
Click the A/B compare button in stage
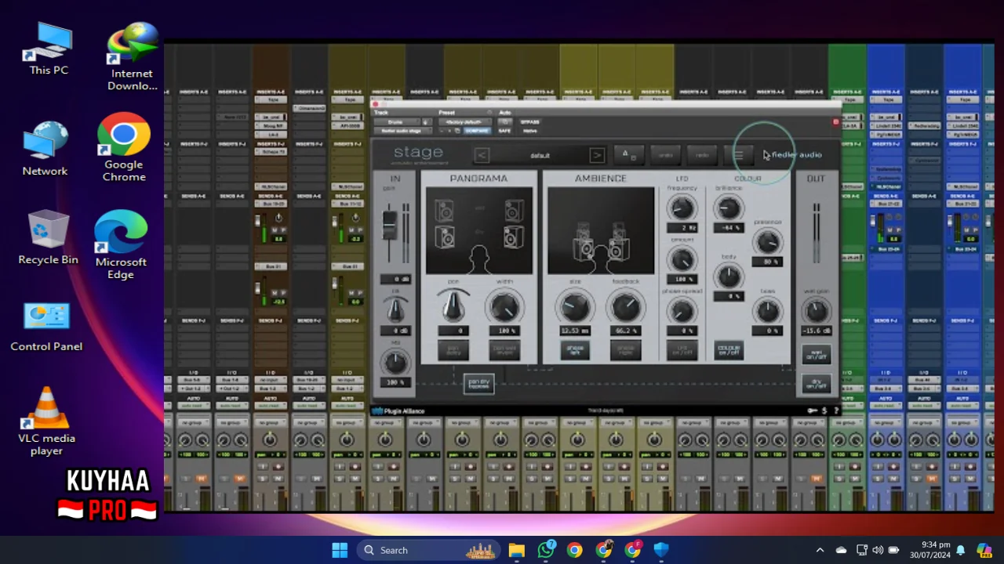(x=628, y=154)
